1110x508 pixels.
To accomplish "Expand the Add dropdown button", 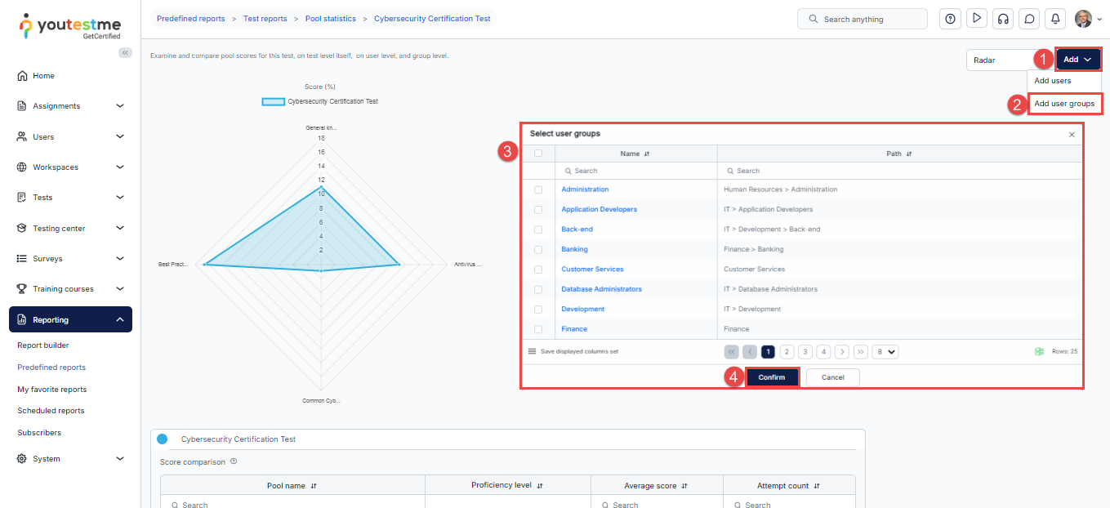I will (1077, 60).
